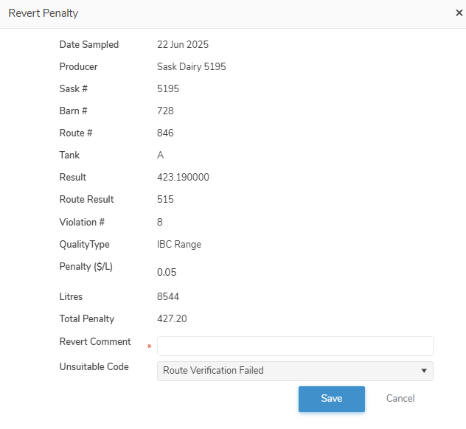The width and height of the screenshot is (466, 429).
Task: Click the Route Result value 515
Action: click(x=166, y=200)
